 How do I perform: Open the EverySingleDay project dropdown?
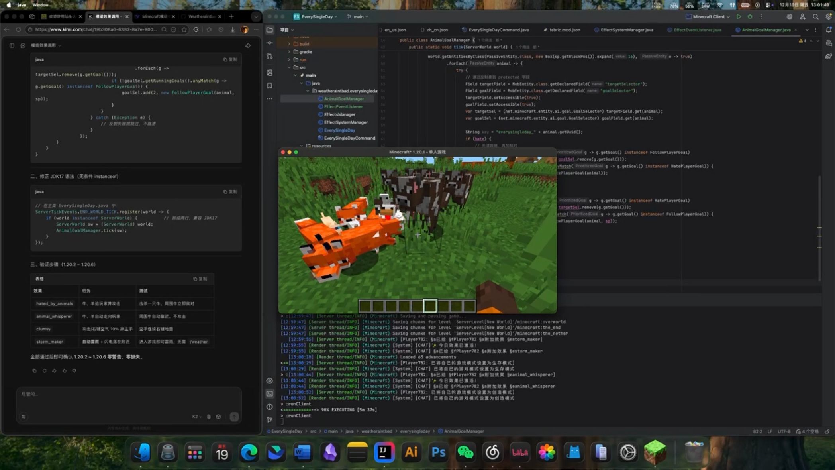[x=316, y=17]
